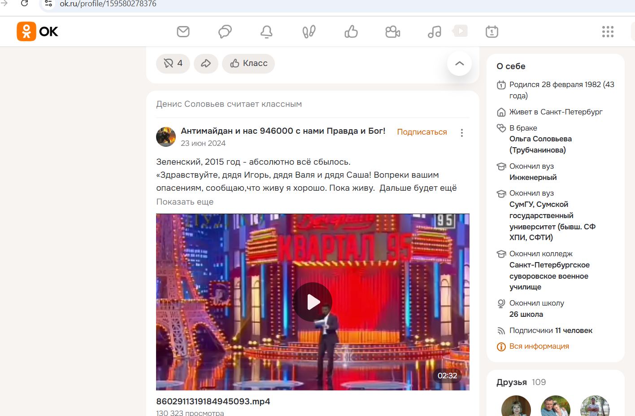The height and width of the screenshot is (416, 635).
Task: Click the info icon beside Вся информация
Action: (x=501, y=346)
